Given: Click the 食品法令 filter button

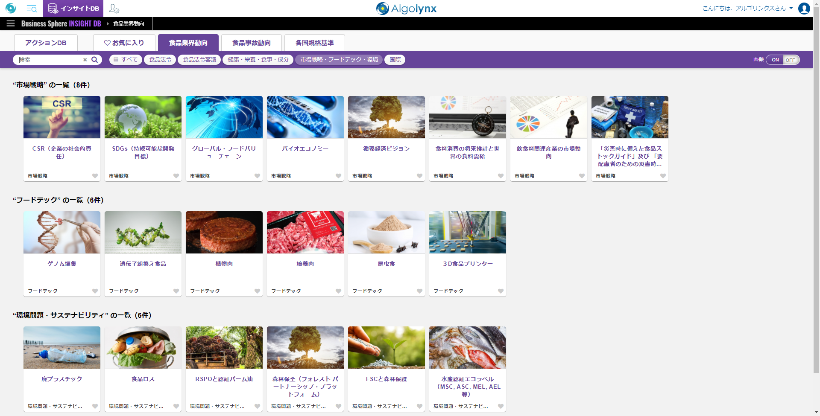Looking at the screenshot, I should coord(160,60).
